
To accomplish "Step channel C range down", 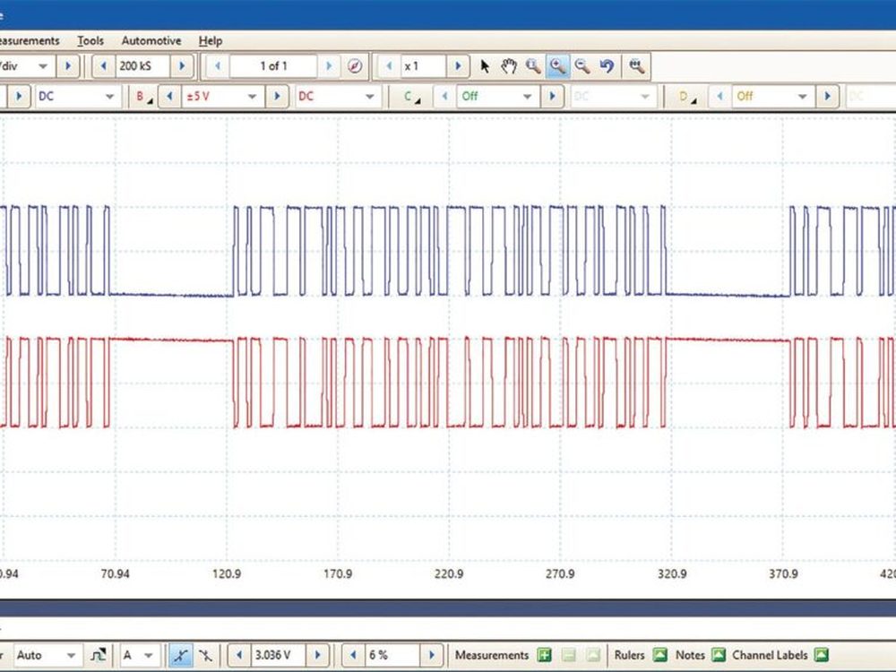I will 444,97.
